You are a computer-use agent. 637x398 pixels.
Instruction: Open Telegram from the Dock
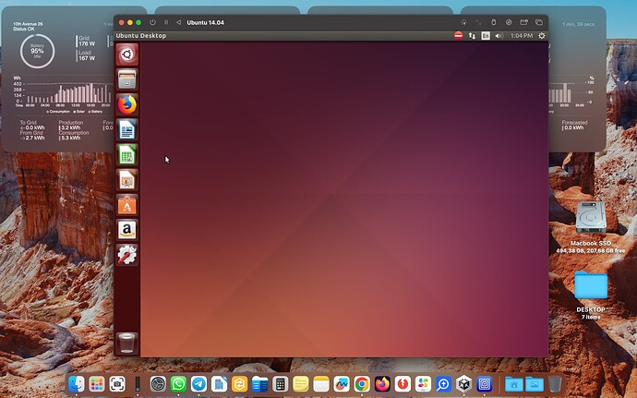pyautogui.click(x=198, y=384)
